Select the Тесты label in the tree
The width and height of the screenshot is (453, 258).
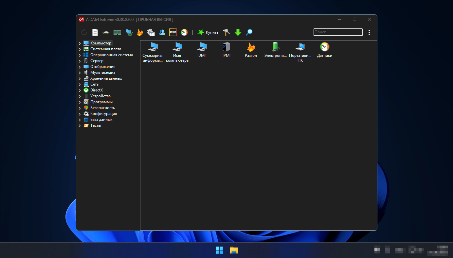tap(96, 125)
